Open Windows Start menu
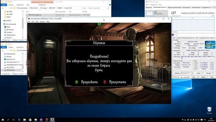The image size is (216, 122). [x=3, y=120]
